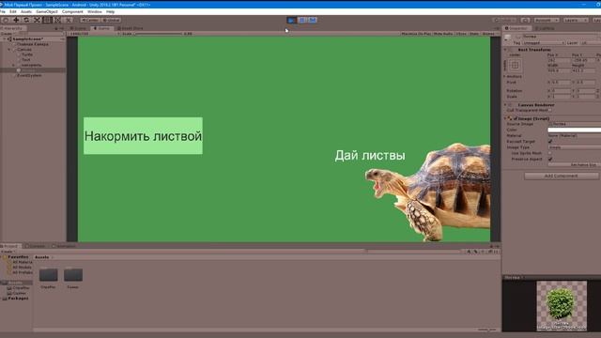Uncheck the Preserve Aspect checkbox
The image size is (601, 338).
[x=550, y=159]
